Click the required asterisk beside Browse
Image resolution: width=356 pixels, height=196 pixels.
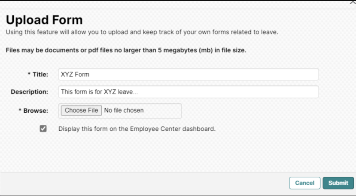(20, 110)
